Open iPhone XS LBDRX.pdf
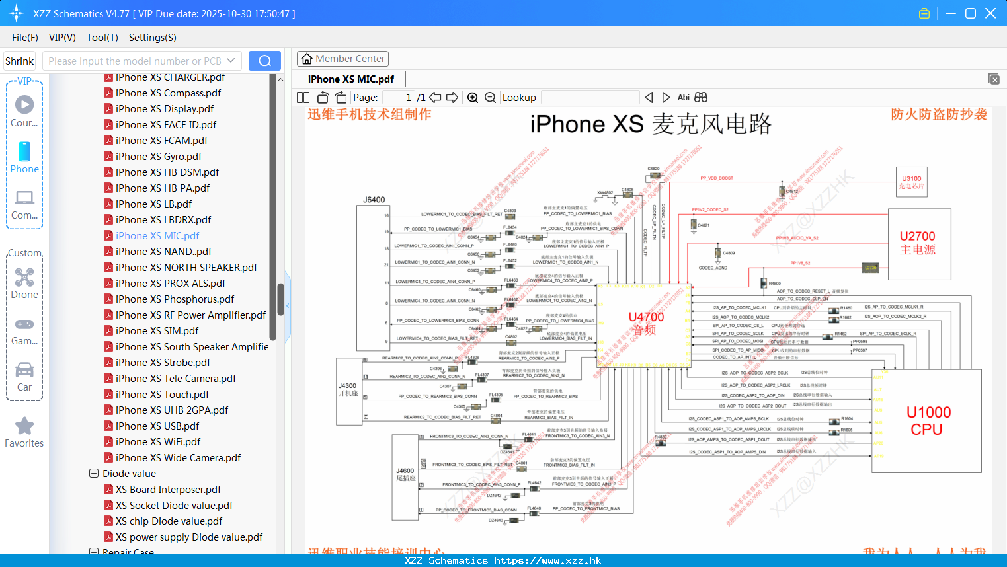1007x567 pixels. click(x=163, y=220)
